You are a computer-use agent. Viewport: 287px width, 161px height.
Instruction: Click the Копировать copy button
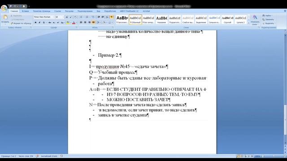tap(17, 20)
